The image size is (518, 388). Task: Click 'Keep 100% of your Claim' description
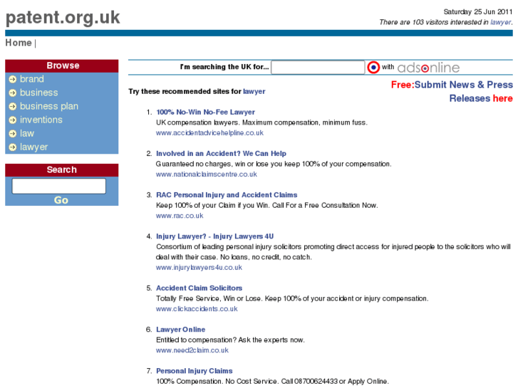tap(267, 206)
